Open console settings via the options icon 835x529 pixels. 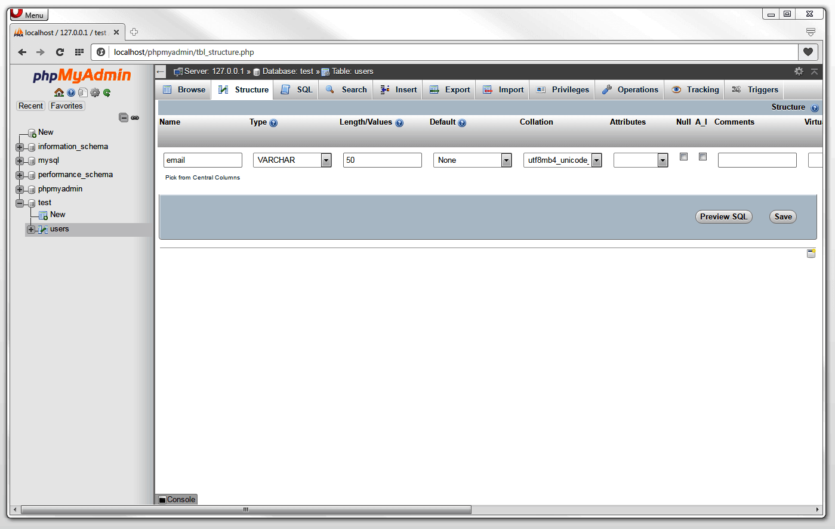pyautogui.click(x=811, y=253)
